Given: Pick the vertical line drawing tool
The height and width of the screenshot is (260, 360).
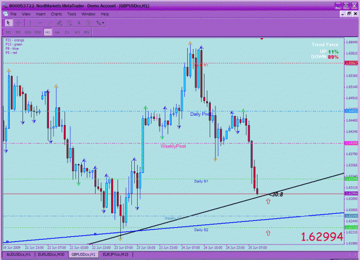Looking at the screenshot, I should click(x=30, y=22).
